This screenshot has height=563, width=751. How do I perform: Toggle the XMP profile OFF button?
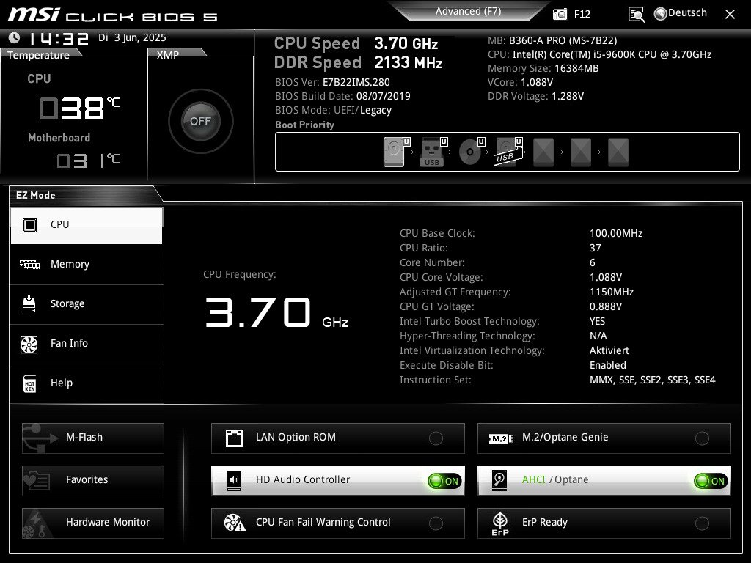[201, 121]
